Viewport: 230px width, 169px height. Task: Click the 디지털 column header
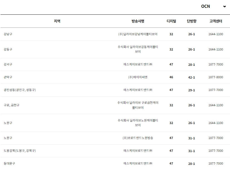(x=170, y=21)
